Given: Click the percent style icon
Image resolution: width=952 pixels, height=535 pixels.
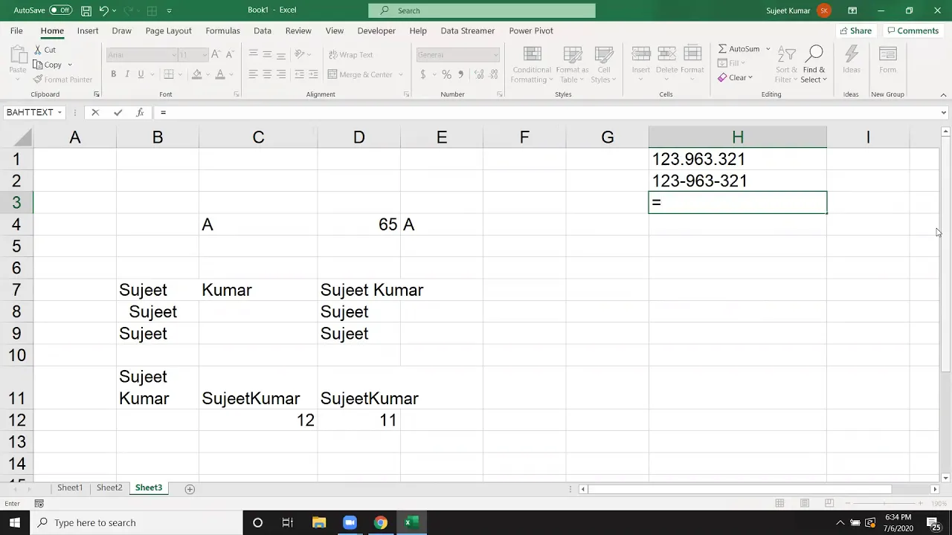Looking at the screenshot, I should (x=446, y=74).
